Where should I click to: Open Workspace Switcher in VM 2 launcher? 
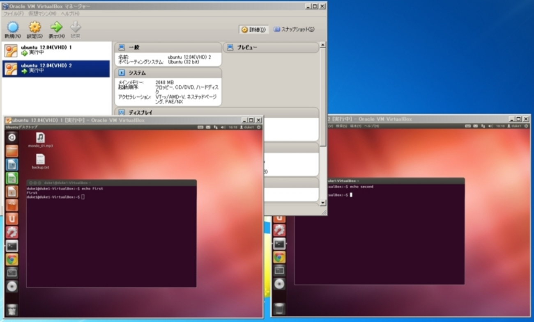point(279,270)
